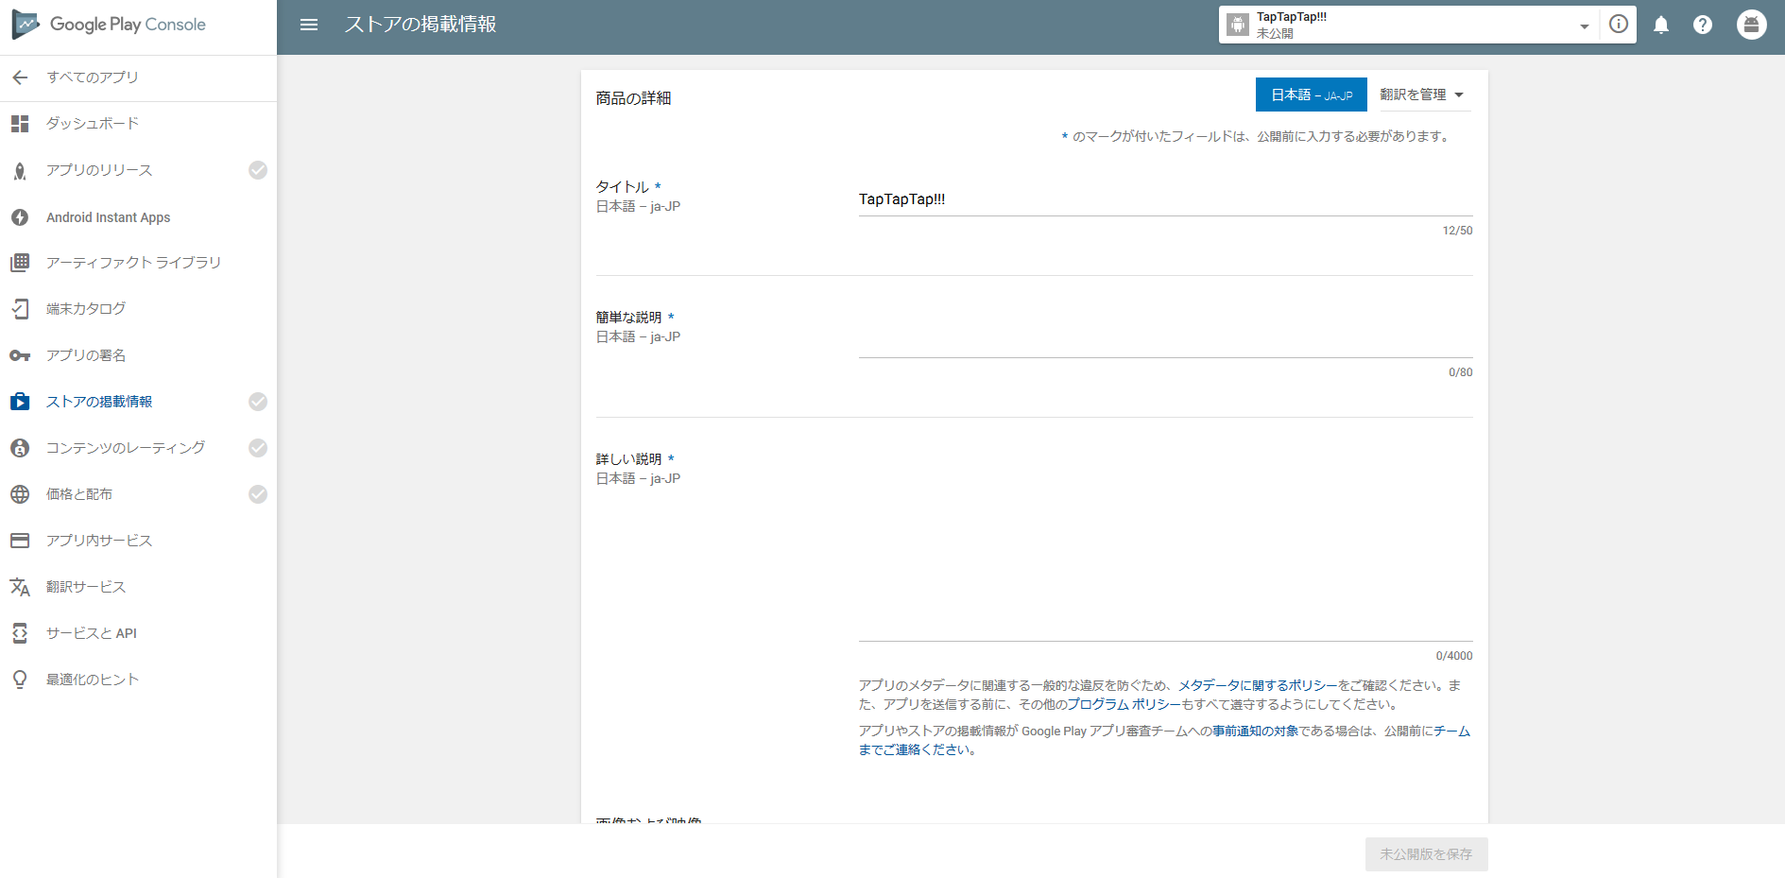
Task: Click the タイトル input field with TapTapTap!!!
Action: [1165, 199]
